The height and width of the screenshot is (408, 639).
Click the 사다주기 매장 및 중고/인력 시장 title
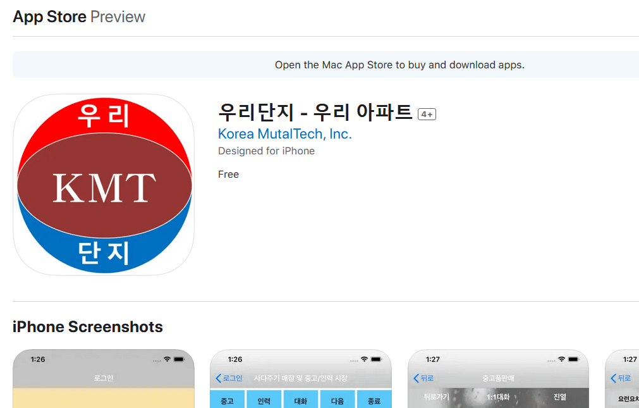301,378
